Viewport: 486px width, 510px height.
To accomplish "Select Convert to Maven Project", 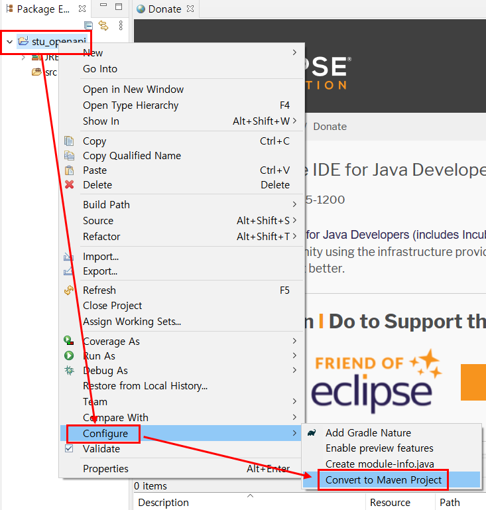I will (384, 479).
